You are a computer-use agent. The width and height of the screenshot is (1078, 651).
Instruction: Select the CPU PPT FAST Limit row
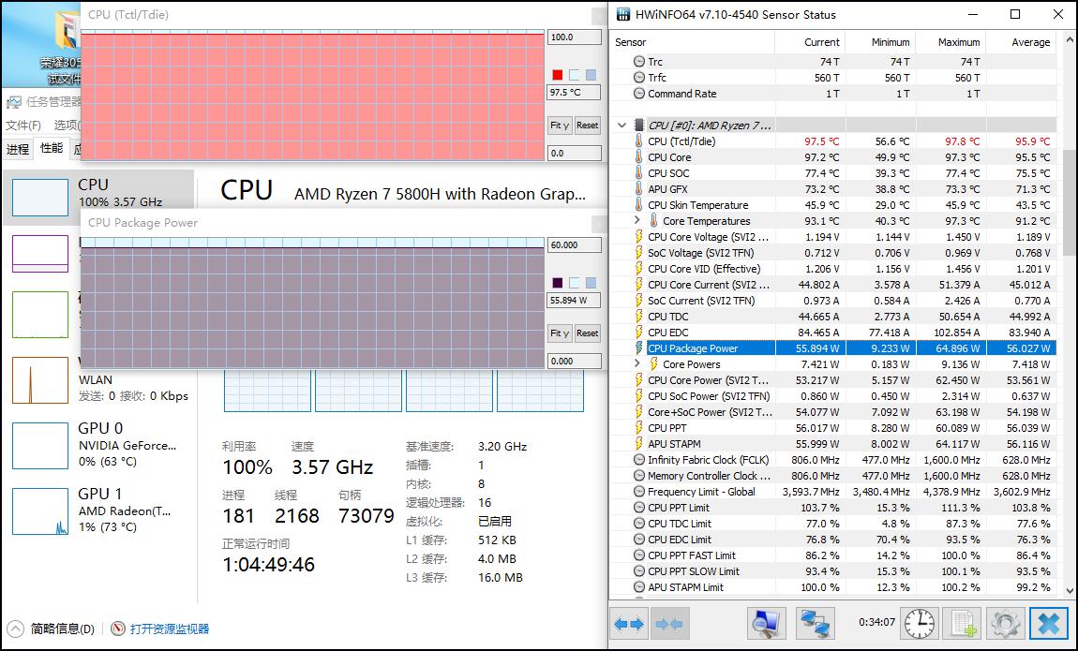(833, 555)
